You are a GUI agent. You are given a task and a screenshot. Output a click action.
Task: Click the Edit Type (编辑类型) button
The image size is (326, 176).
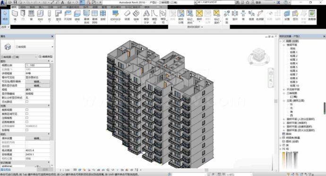click(x=46, y=56)
